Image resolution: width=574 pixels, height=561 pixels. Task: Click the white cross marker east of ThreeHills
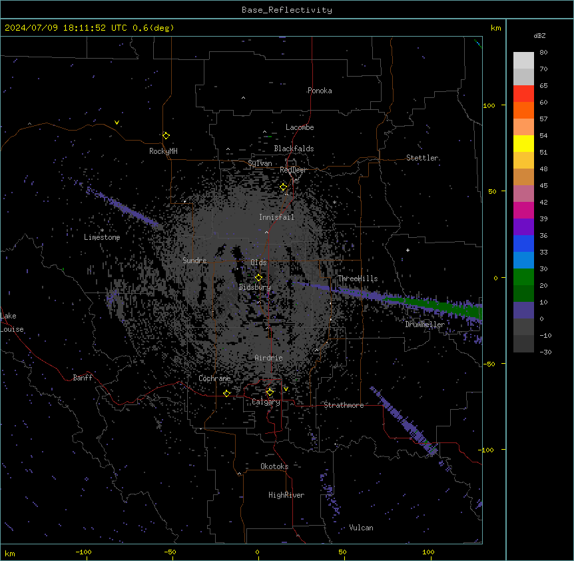tap(408, 250)
